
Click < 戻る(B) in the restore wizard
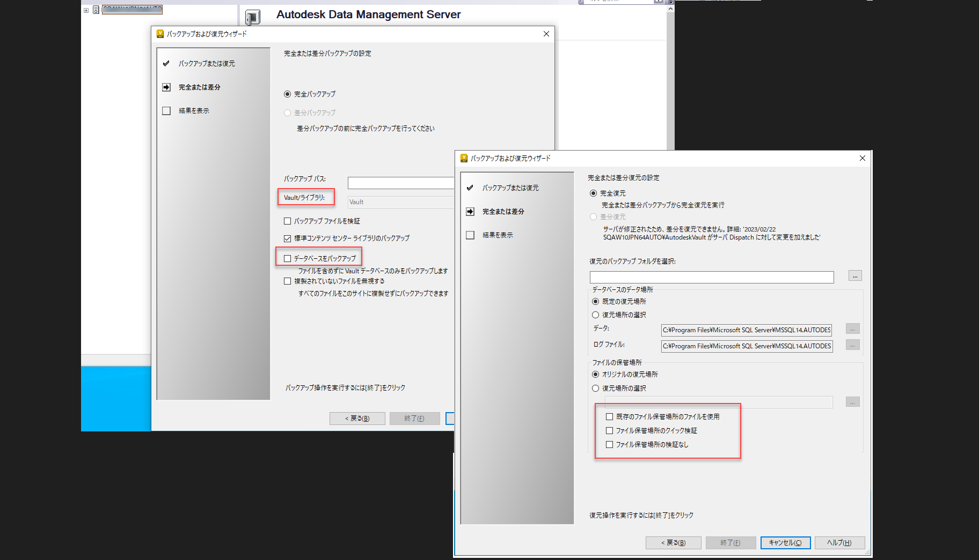pyautogui.click(x=673, y=543)
